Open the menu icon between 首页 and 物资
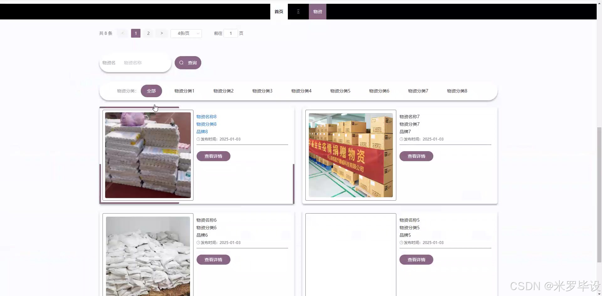This screenshot has width=602, height=296. click(x=298, y=12)
